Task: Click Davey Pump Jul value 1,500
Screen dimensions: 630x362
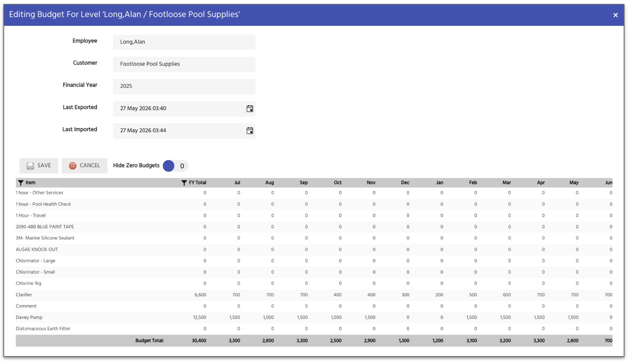Action: [235, 318]
